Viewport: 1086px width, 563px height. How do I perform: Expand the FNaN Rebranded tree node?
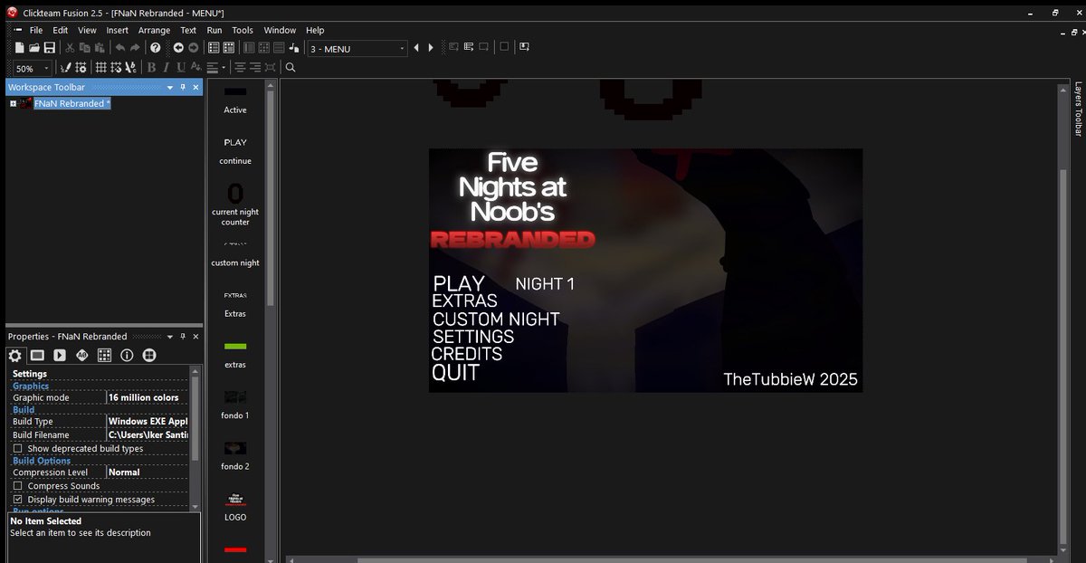pyautogui.click(x=13, y=103)
